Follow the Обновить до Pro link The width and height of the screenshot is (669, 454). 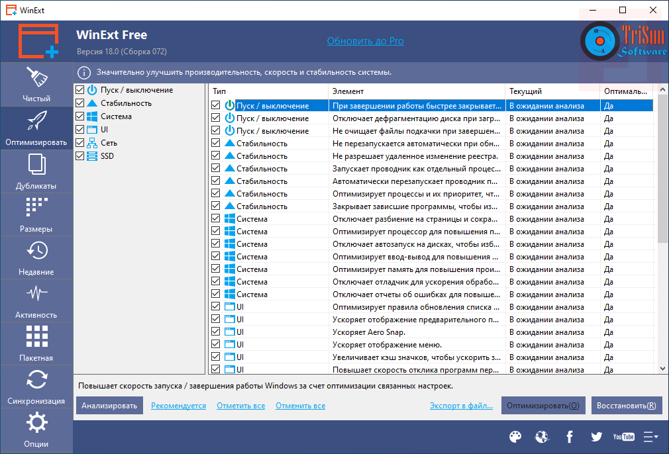click(x=365, y=41)
